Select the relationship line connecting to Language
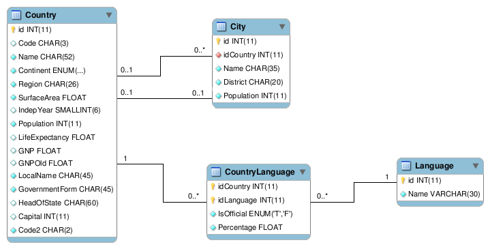Screen dimensions: 490x249 (354, 192)
